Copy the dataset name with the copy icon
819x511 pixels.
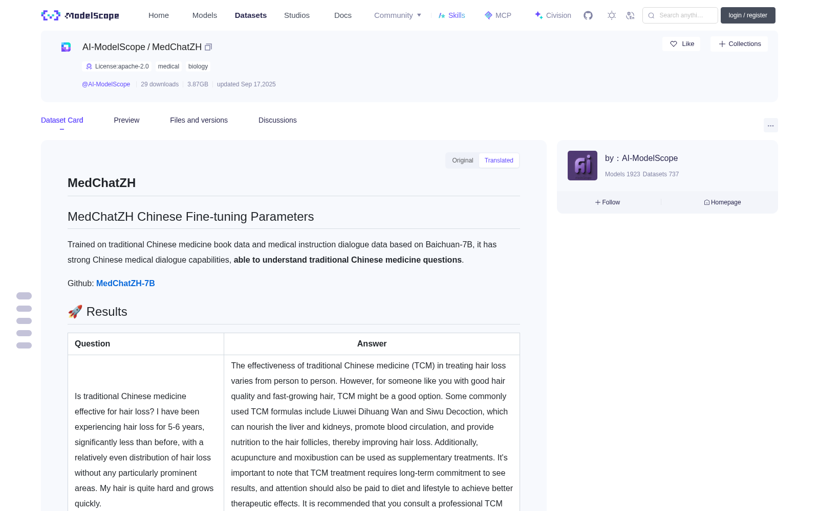208,47
